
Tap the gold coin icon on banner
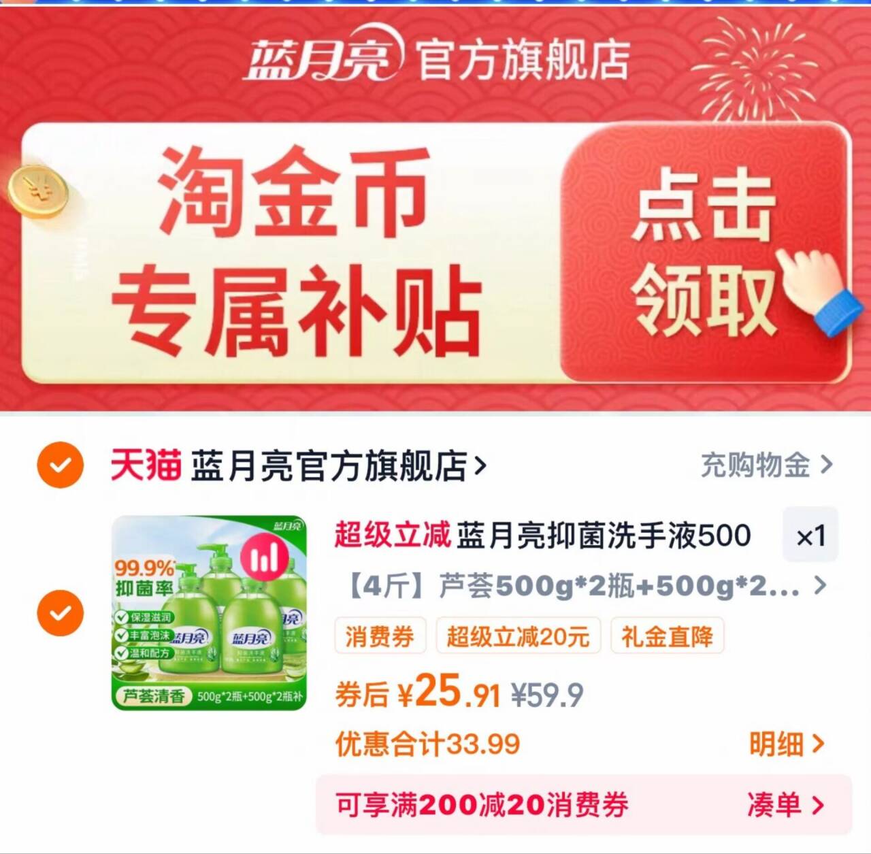point(39,188)
